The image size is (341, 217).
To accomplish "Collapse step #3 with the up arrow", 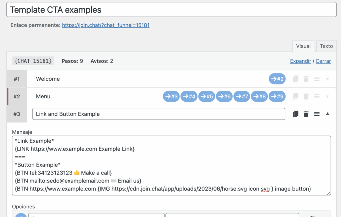I will (x=327, y=114).
